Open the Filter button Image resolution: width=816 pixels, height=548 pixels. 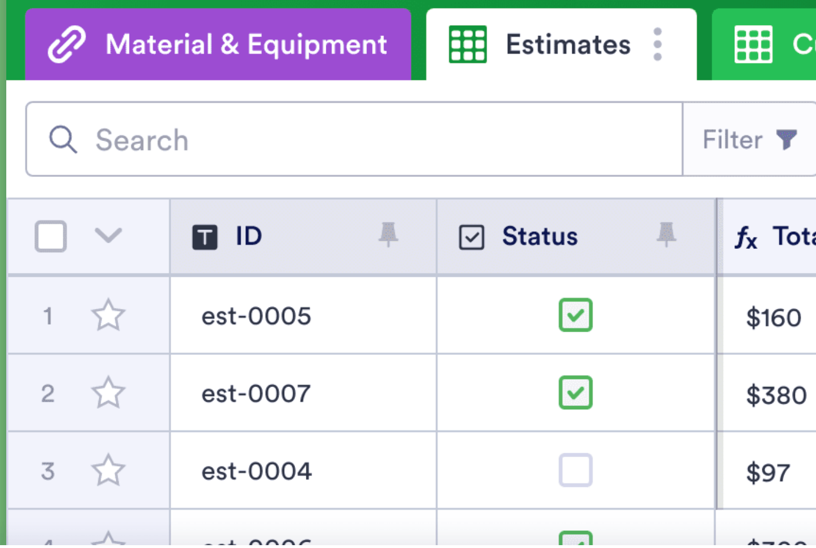749,139
